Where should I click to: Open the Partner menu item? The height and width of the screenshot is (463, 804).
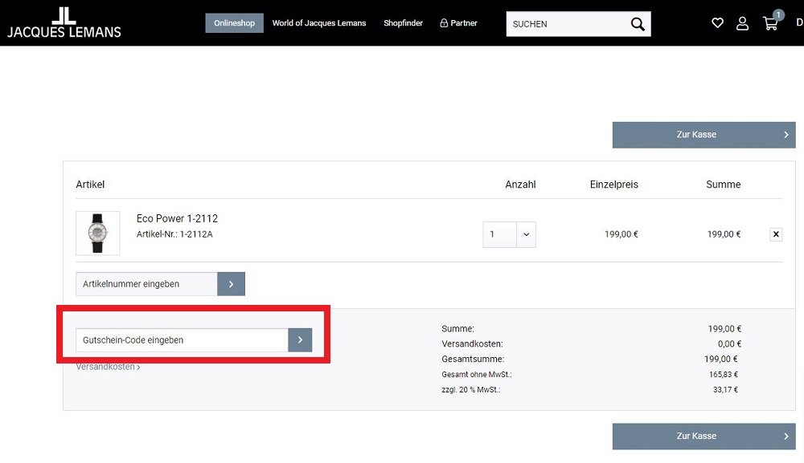tap(458, 23)
